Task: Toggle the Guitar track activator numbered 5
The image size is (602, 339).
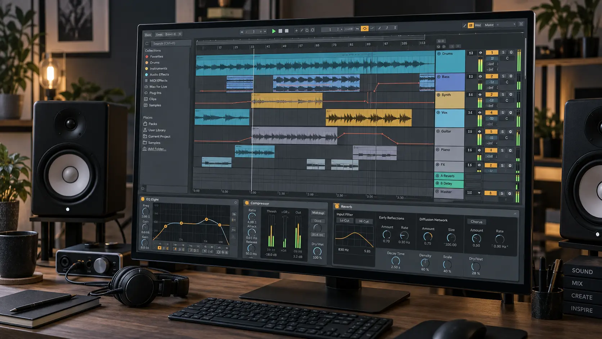Action: click(491, 132)
